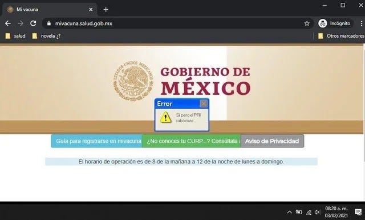Click ¿No conoces tu CURP? button
Viewport: 365px width, 220px height.
coord(192,141)
